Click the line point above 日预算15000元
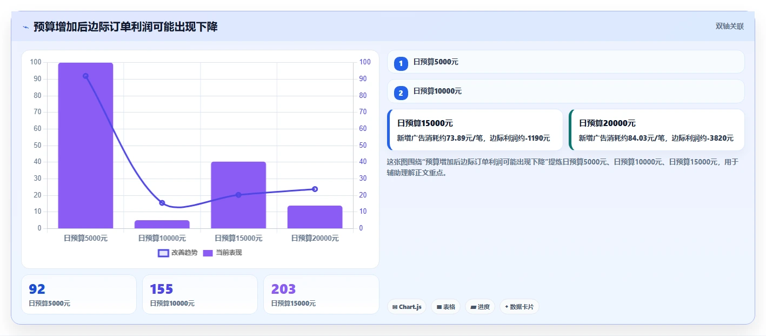Viewport: 766px width, 336px height. point(238,195)
